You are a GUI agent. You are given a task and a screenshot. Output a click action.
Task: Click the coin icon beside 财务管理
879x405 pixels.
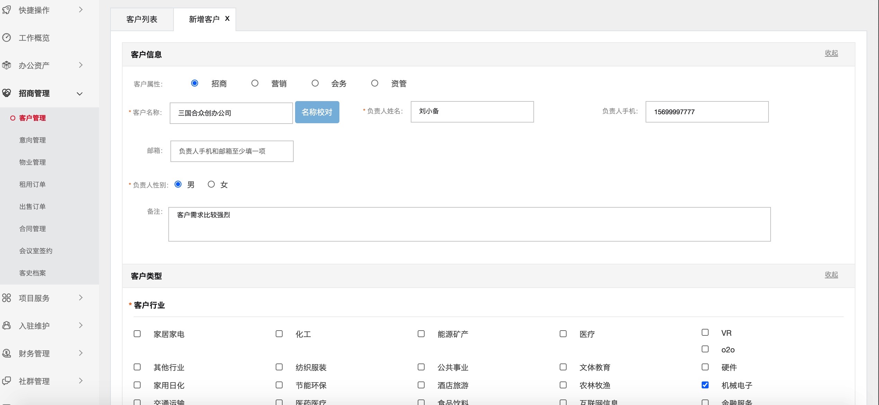point(7,353)
